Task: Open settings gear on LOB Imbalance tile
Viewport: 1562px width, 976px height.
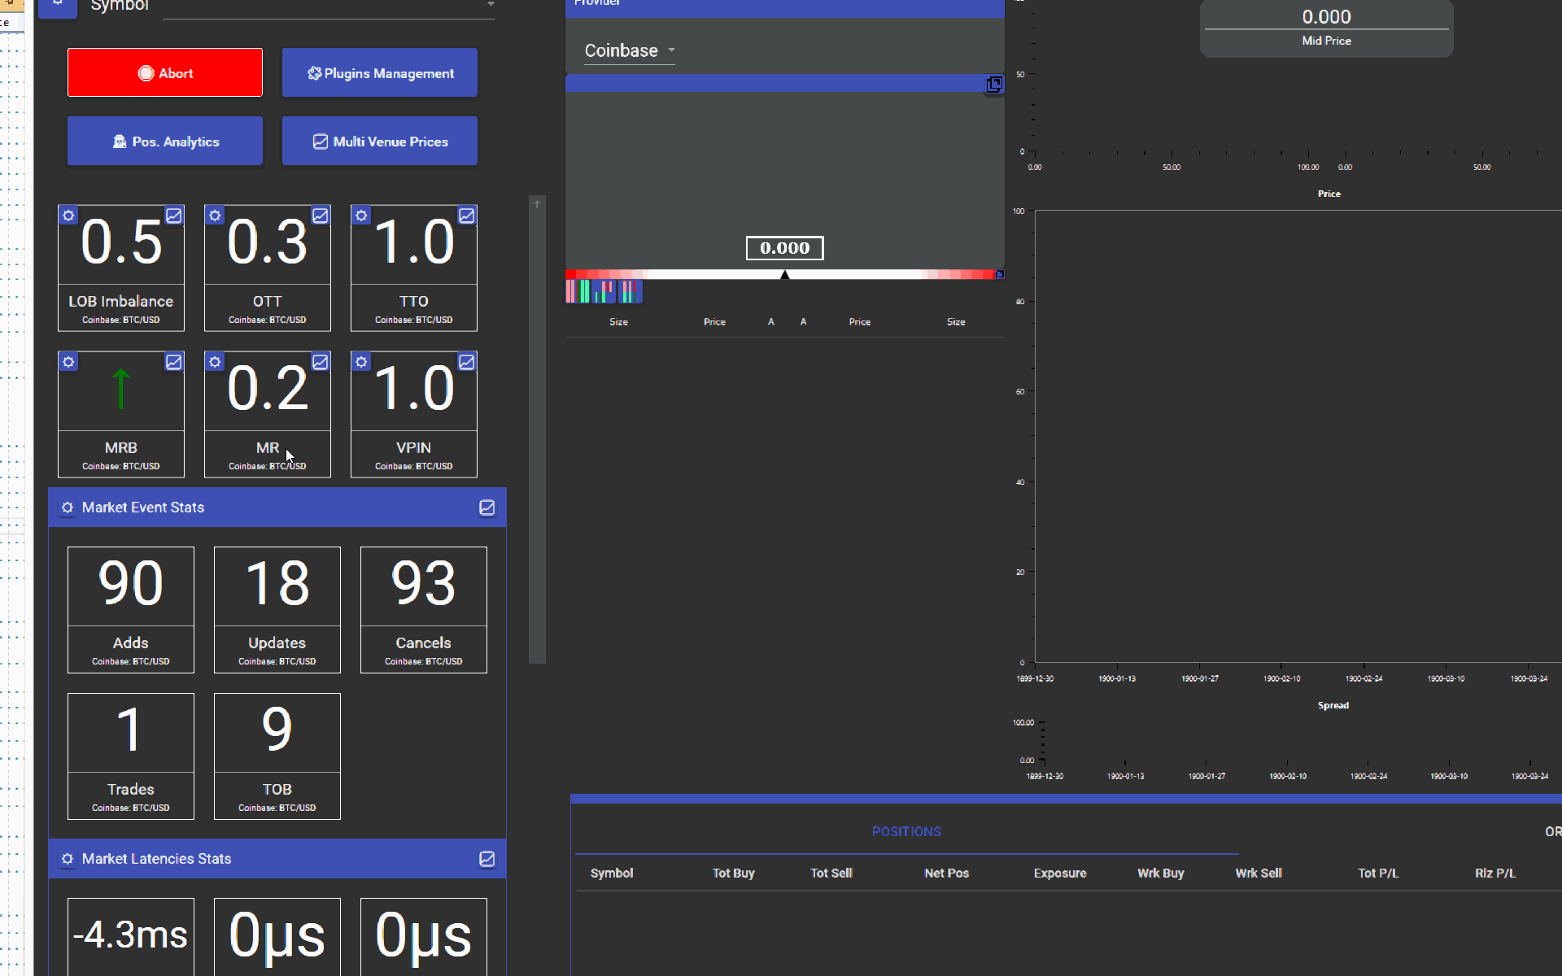Action: (x=68, y=216)
